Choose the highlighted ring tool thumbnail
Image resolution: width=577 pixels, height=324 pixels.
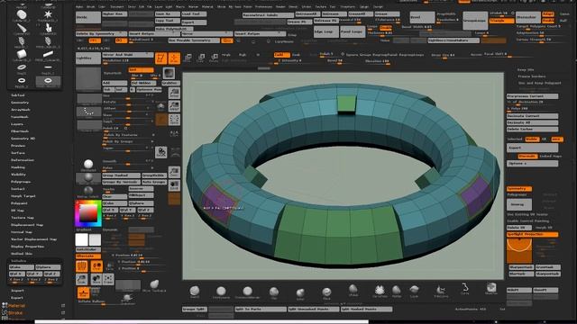click(x=48, y=81)
